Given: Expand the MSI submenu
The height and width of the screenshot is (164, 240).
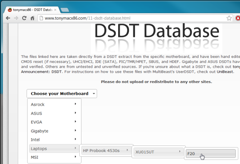Looking at the screenshot, I should 54,157.
